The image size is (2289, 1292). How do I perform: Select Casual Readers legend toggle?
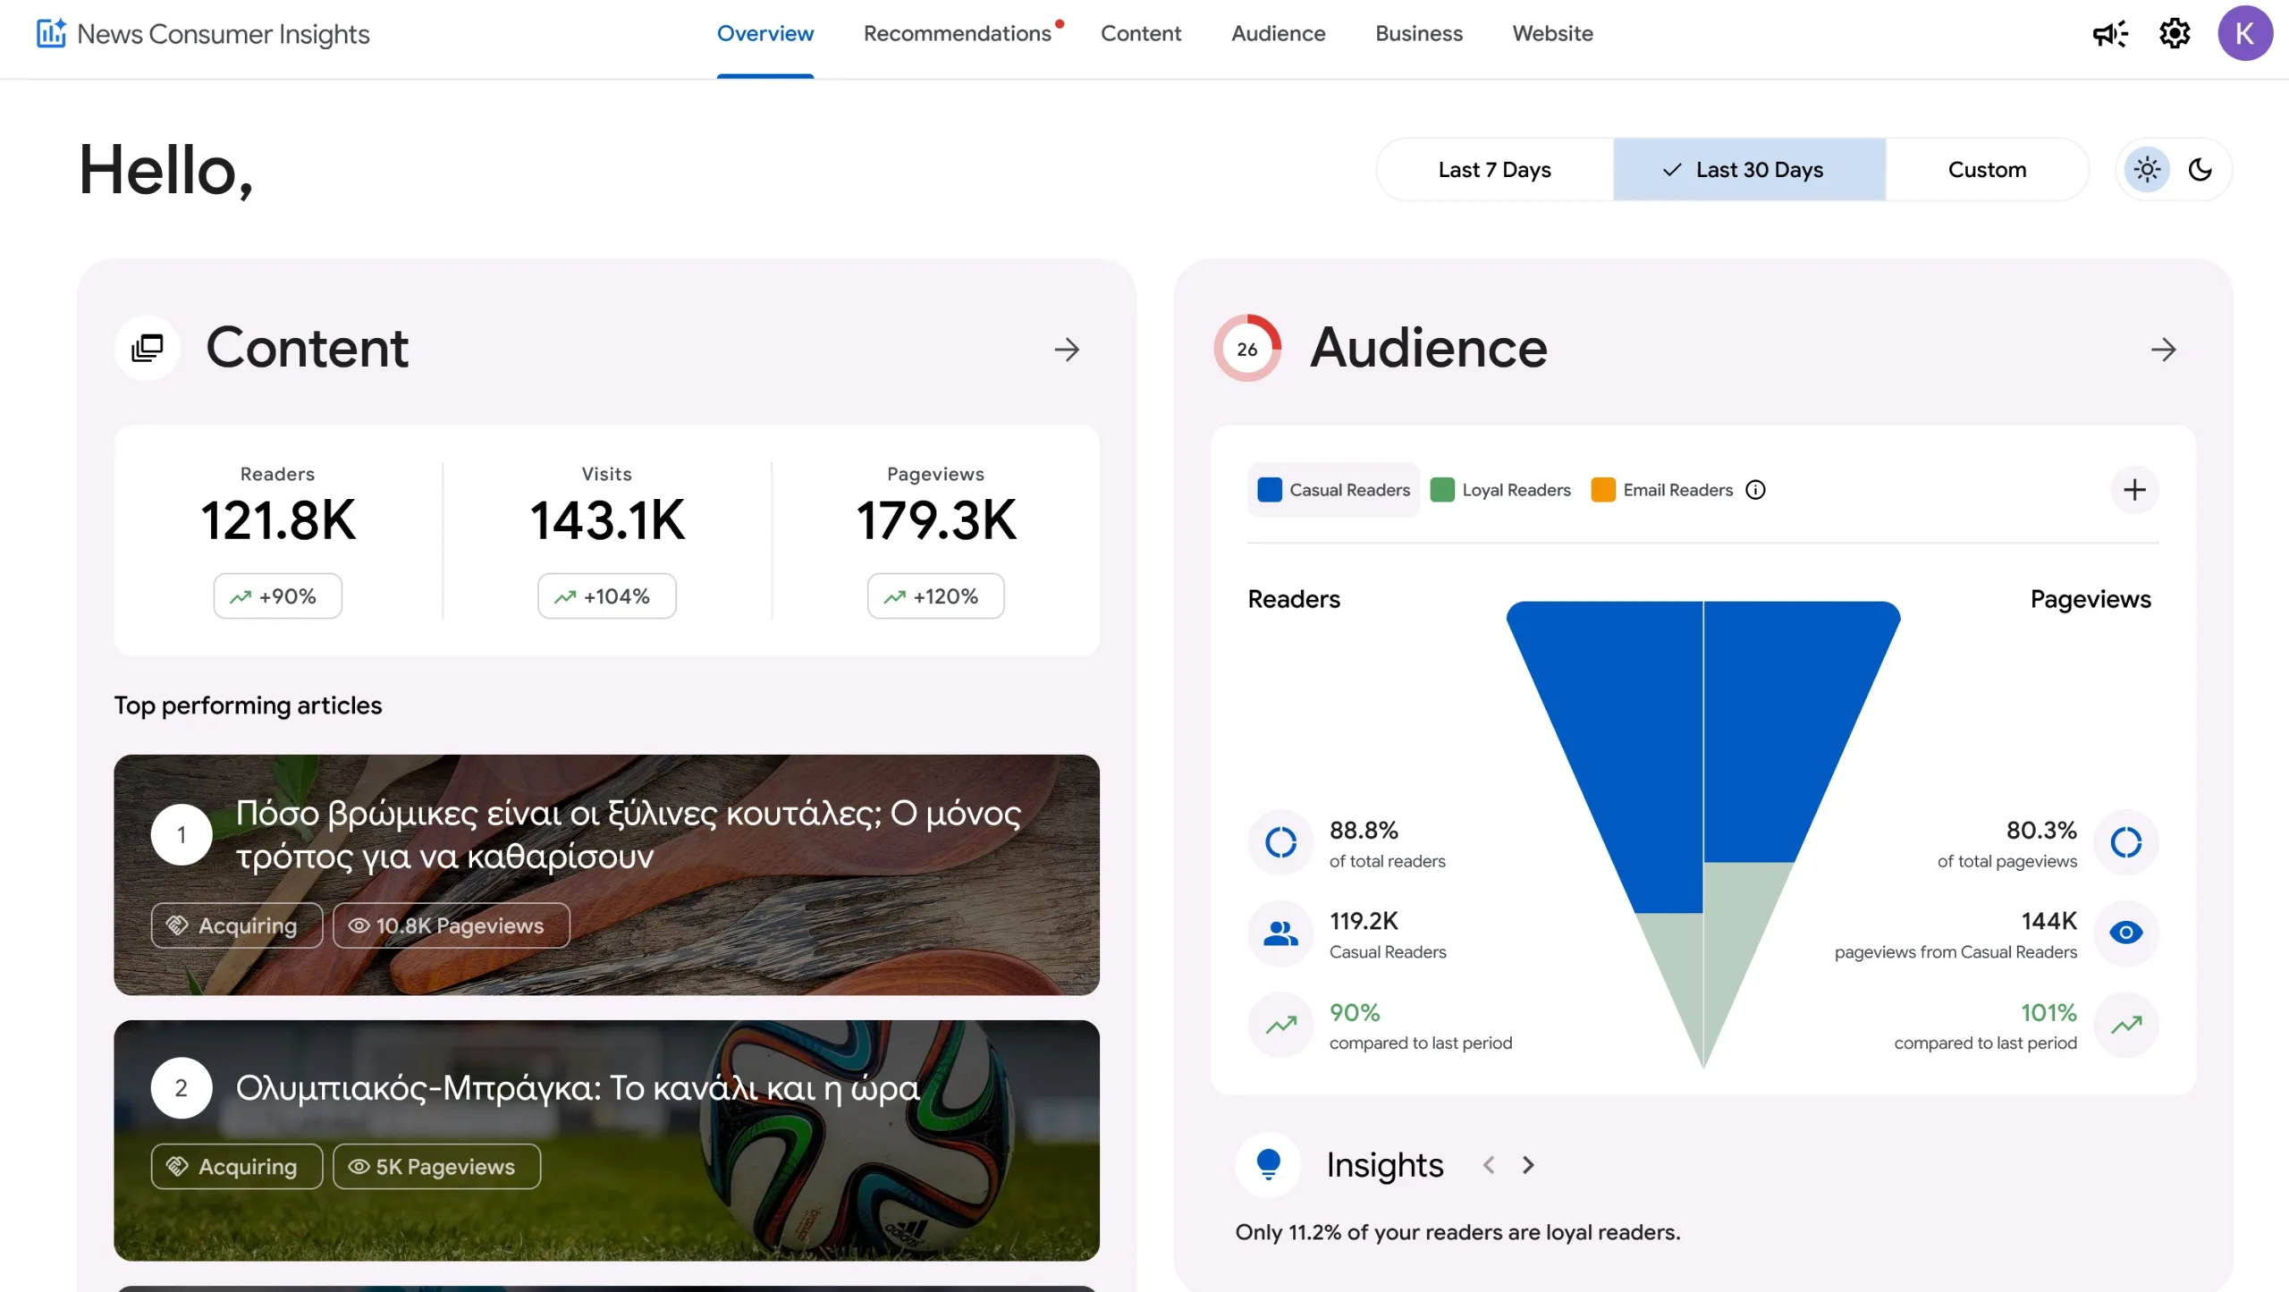click(1333, 490)
